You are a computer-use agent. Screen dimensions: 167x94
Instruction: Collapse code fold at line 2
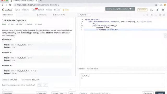[82, 21]
